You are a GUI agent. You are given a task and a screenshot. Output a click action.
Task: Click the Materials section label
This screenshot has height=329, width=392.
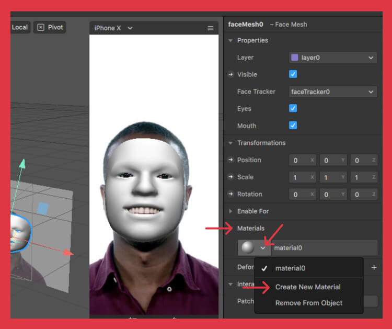[250, 228]
